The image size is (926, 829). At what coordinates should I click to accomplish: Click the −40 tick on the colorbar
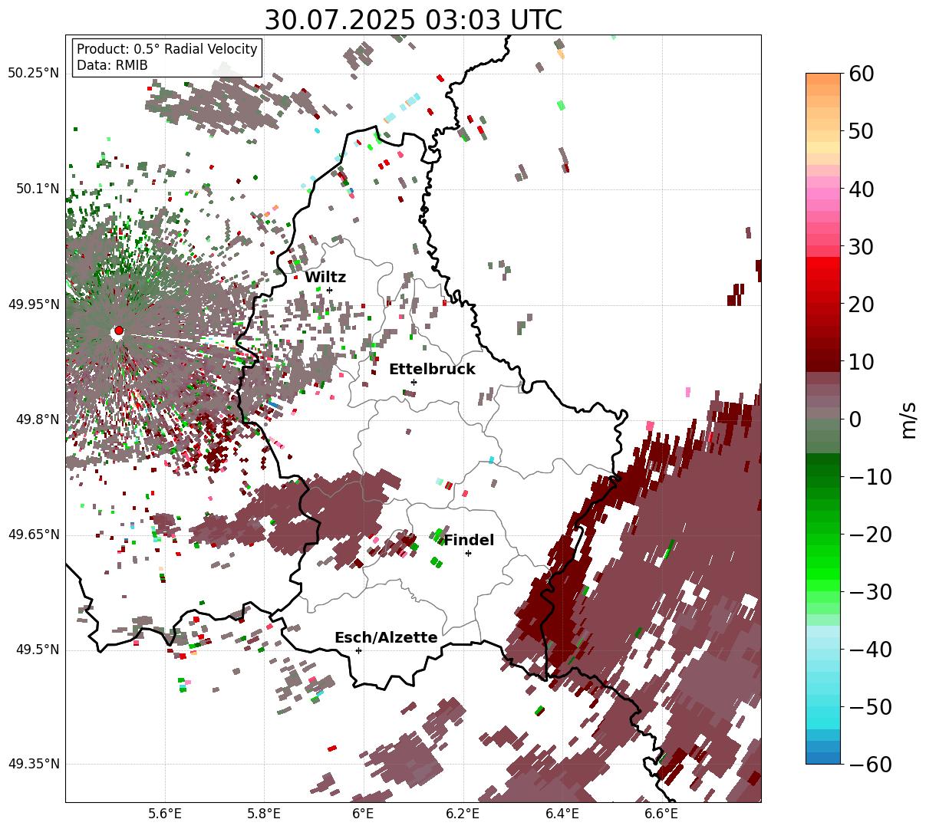click(x=870, y=649)
